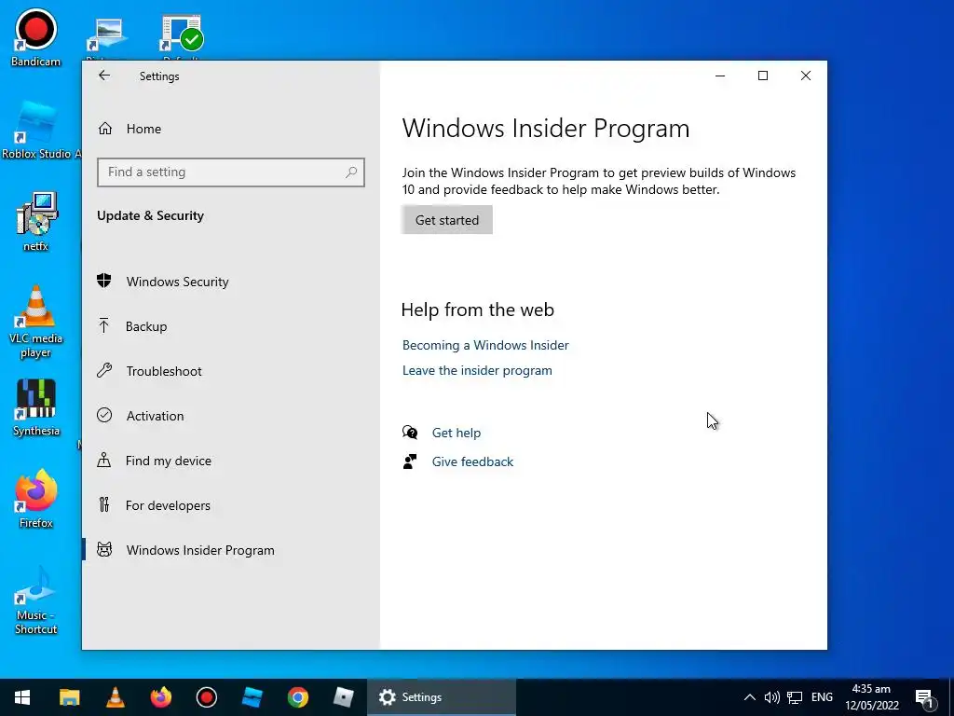The height and width of the screenshot is (716, 954).
Task: Open the Give feedback link
Action: click(472, 461)
